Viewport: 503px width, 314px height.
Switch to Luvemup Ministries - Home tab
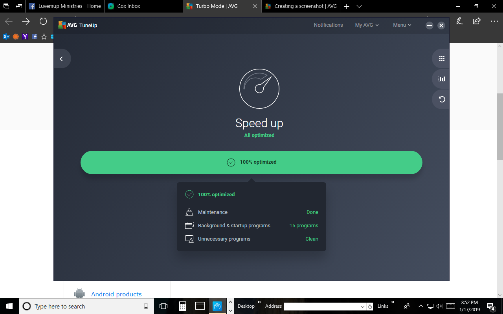pos(64,6)
